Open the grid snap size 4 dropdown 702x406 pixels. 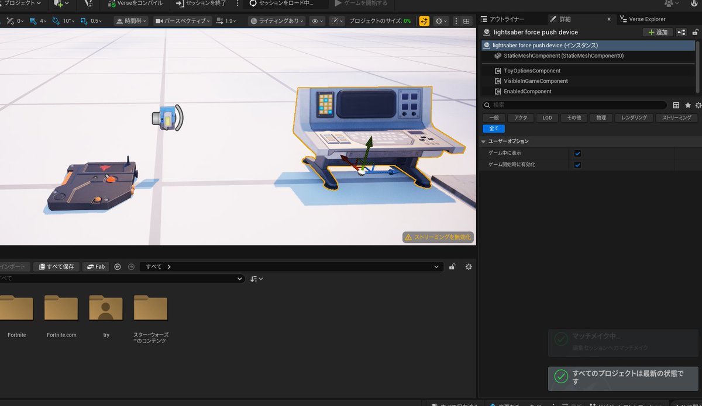point(44,21)
